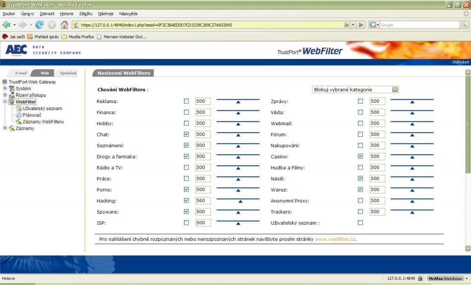Image resolution: width=471 pixels, height=285 pixels.
Task: Click the Reklama sensitivity slider handle
Action: (238, 102)
